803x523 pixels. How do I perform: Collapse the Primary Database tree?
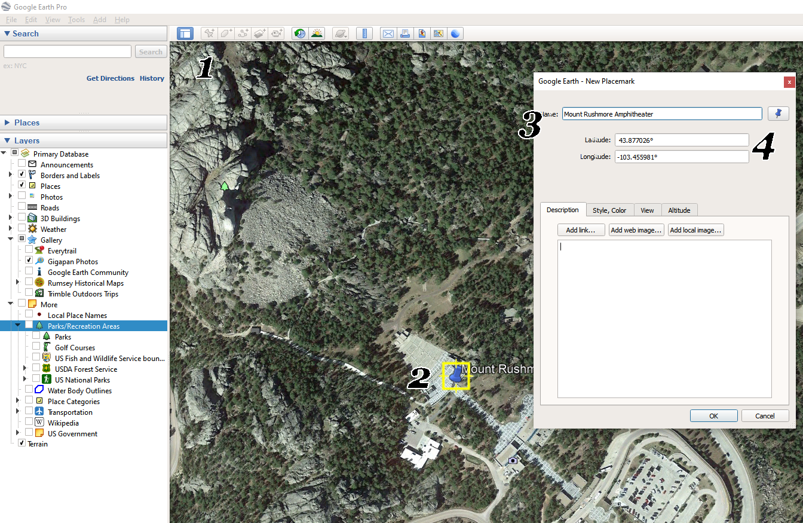click(x=4, y=154)
